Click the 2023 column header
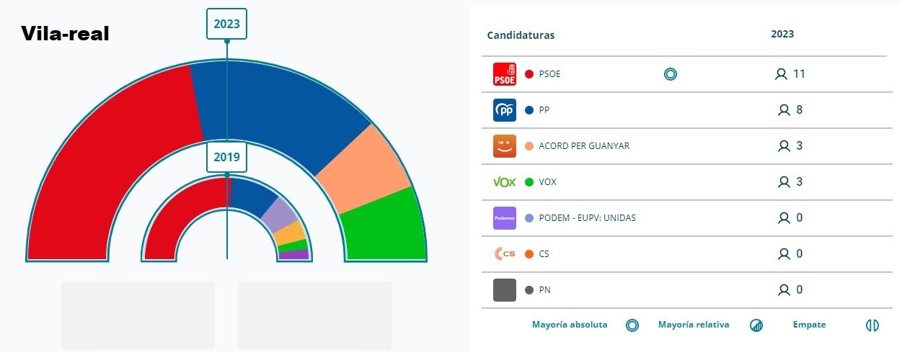 point(782,34)
